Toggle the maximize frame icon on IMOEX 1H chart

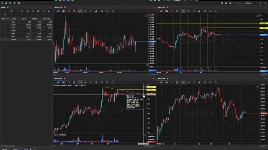click(x=258, y=87)
